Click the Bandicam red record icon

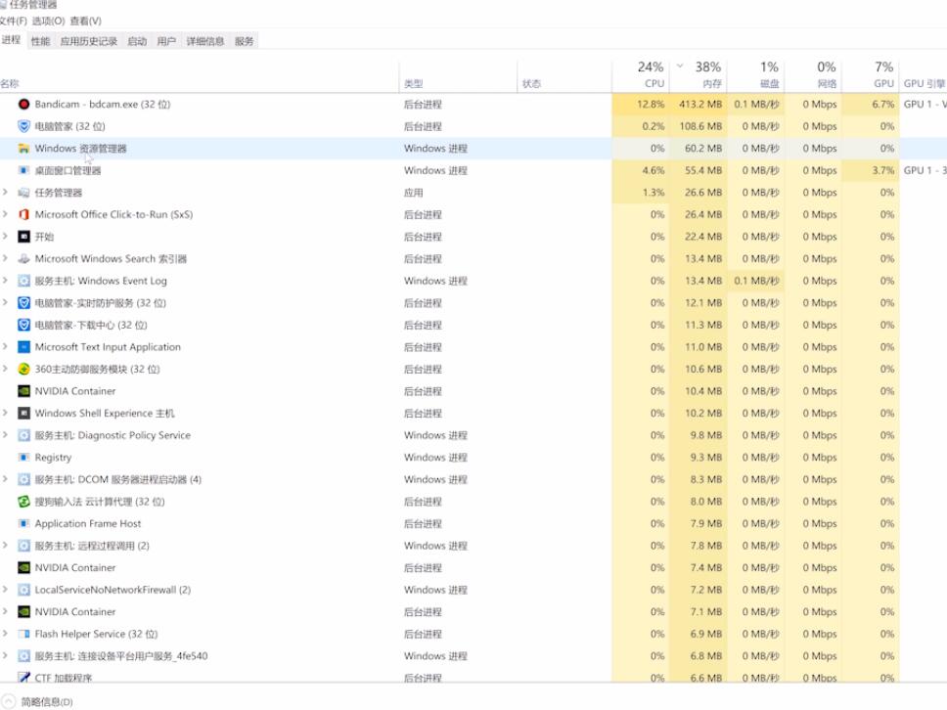pyautogui.click(x=23, y=105)
